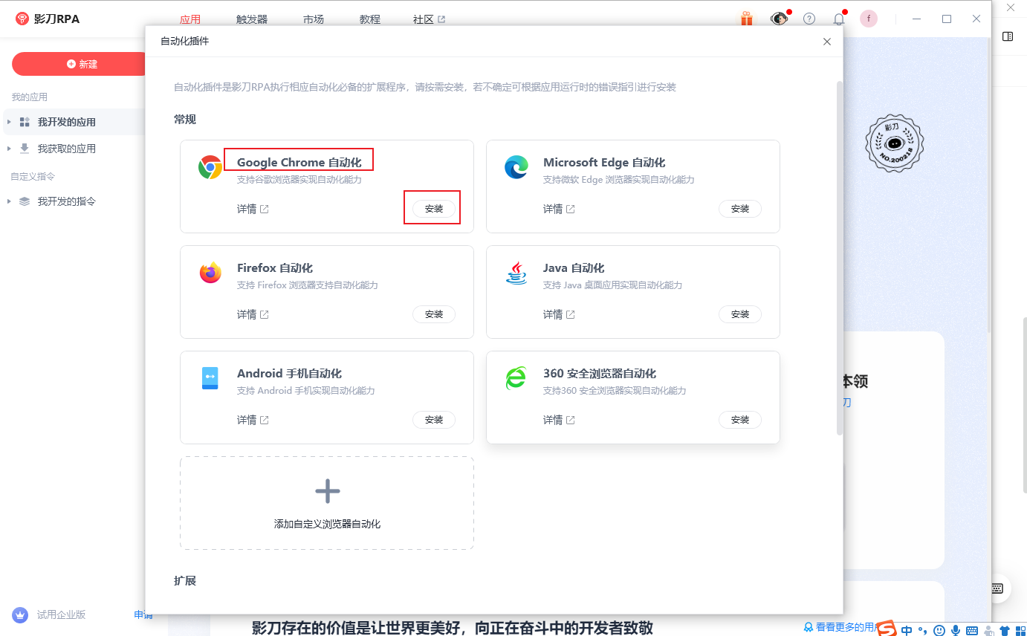Screen dimensions: 1027x636
Task: Open the 社区 external link tab
Action: point(430,19)
